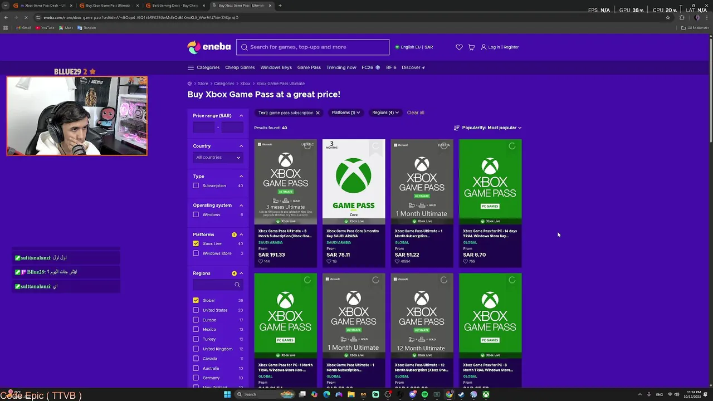Open the YouTube bookmark
This screenshot has height=401, width=713.
coord(45,28)
